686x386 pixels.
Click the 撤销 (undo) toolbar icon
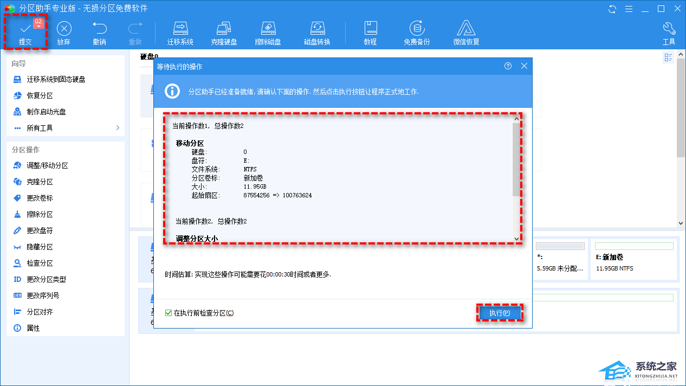pyautogui.click(x=99, y=33)
